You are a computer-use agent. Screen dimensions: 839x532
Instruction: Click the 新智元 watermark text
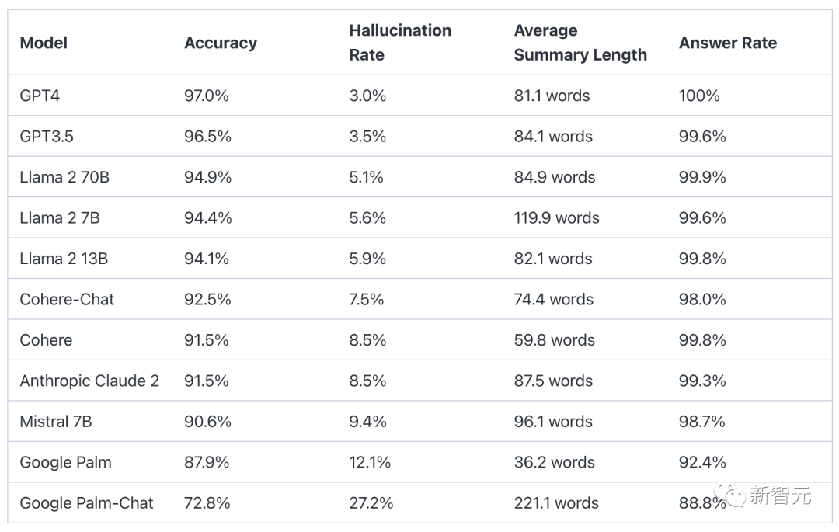pyautogui.click(x=780, y=495)
